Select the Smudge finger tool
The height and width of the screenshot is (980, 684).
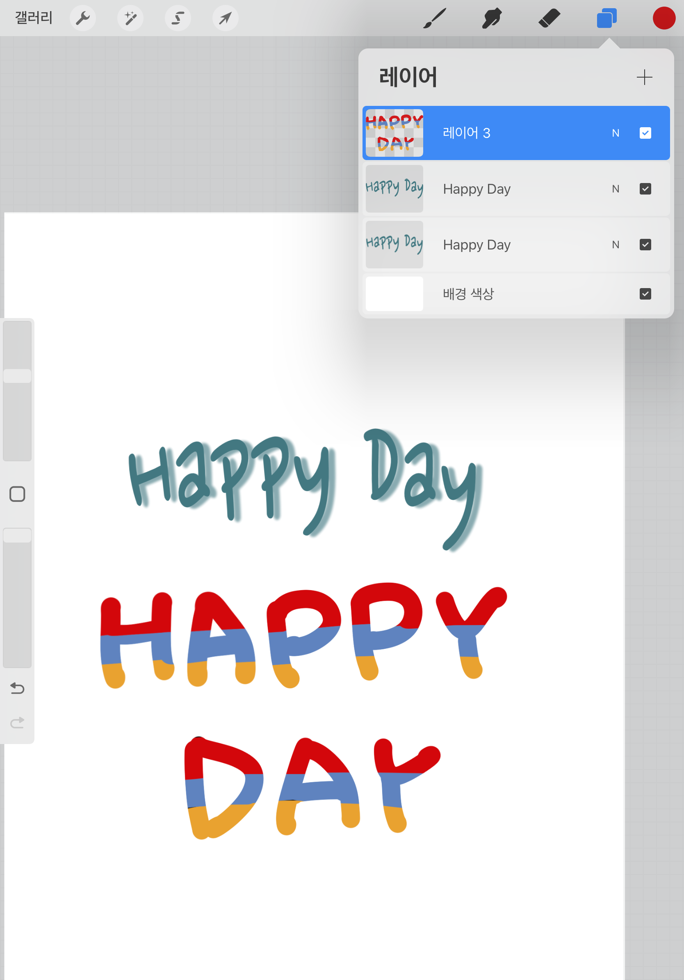click(492, 18)
